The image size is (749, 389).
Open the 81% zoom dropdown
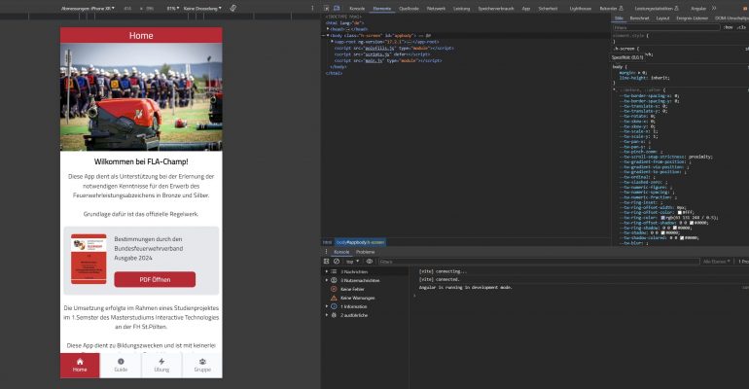pyautogui.click(x=173, y=8)
